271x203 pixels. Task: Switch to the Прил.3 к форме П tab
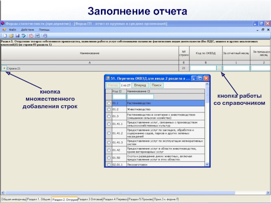(166, 199)
